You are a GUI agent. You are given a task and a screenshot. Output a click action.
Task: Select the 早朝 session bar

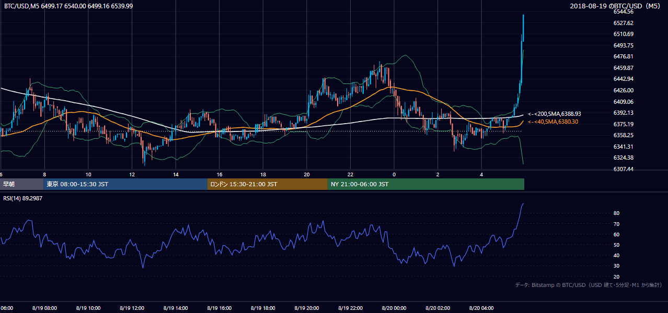21,184
